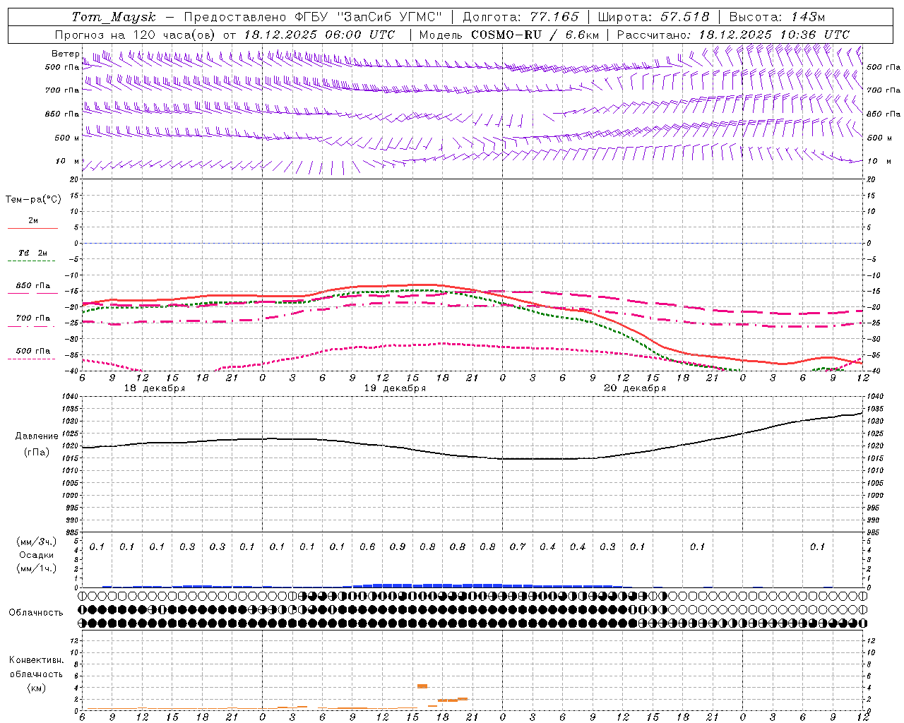The width and height of the screenshot is (904, 723).
Task: Click the Модель COSMO-RU / 6.6км label
Action: click(x=509, y=35)
